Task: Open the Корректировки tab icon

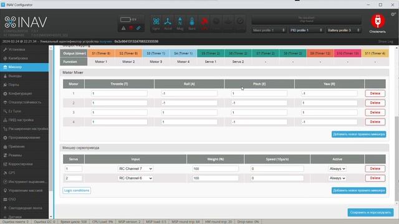Action: tap(5, 164)
